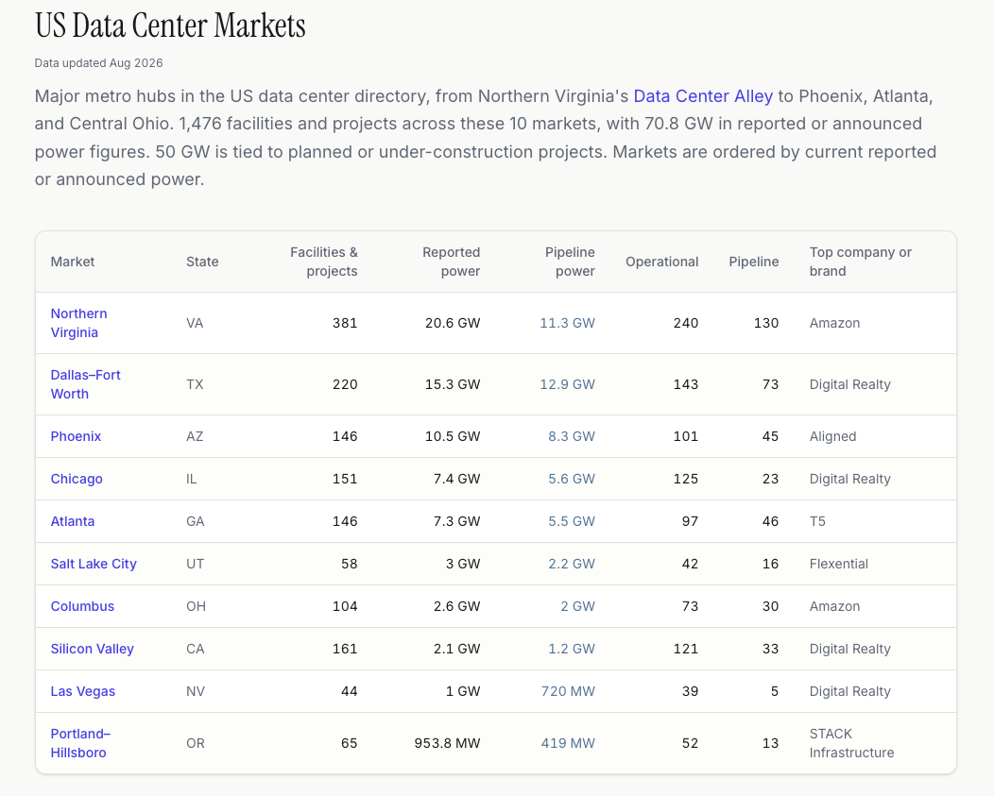This screenshot has height=796, width=994.
Task: Open the Silicon Valley market link
Action: click(x=92, y=649)
